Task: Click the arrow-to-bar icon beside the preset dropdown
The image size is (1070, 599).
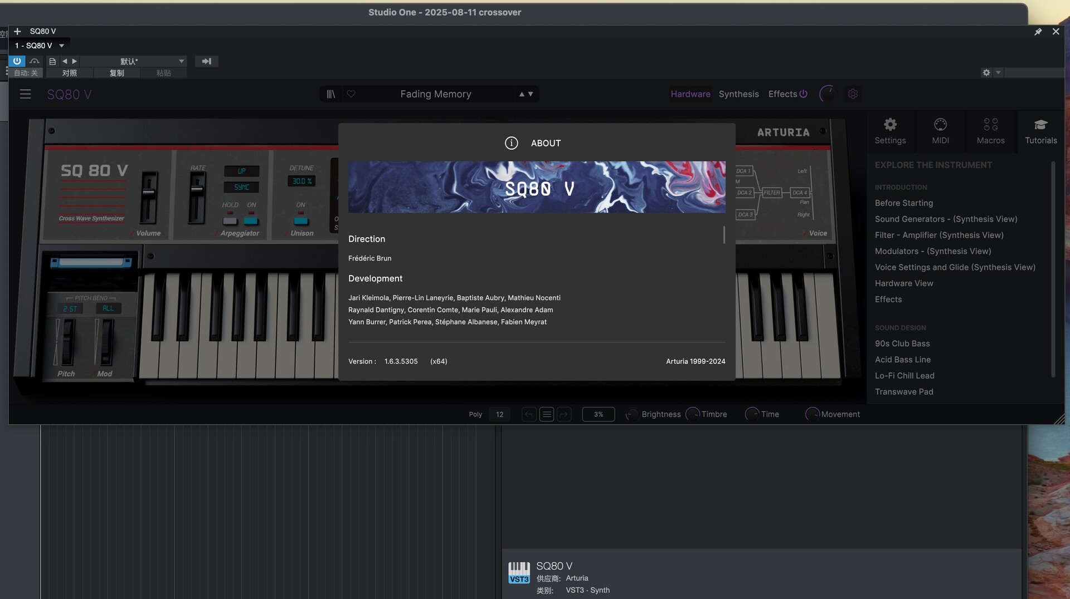Action: tap(207, 61)
